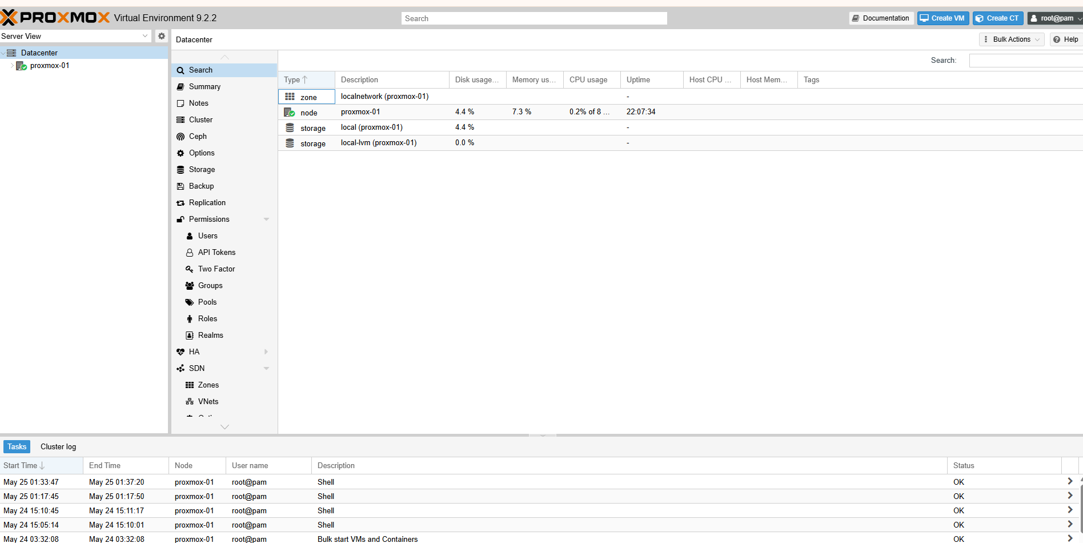Expand the proxmox-01 tree node

(x=12, y=66)
